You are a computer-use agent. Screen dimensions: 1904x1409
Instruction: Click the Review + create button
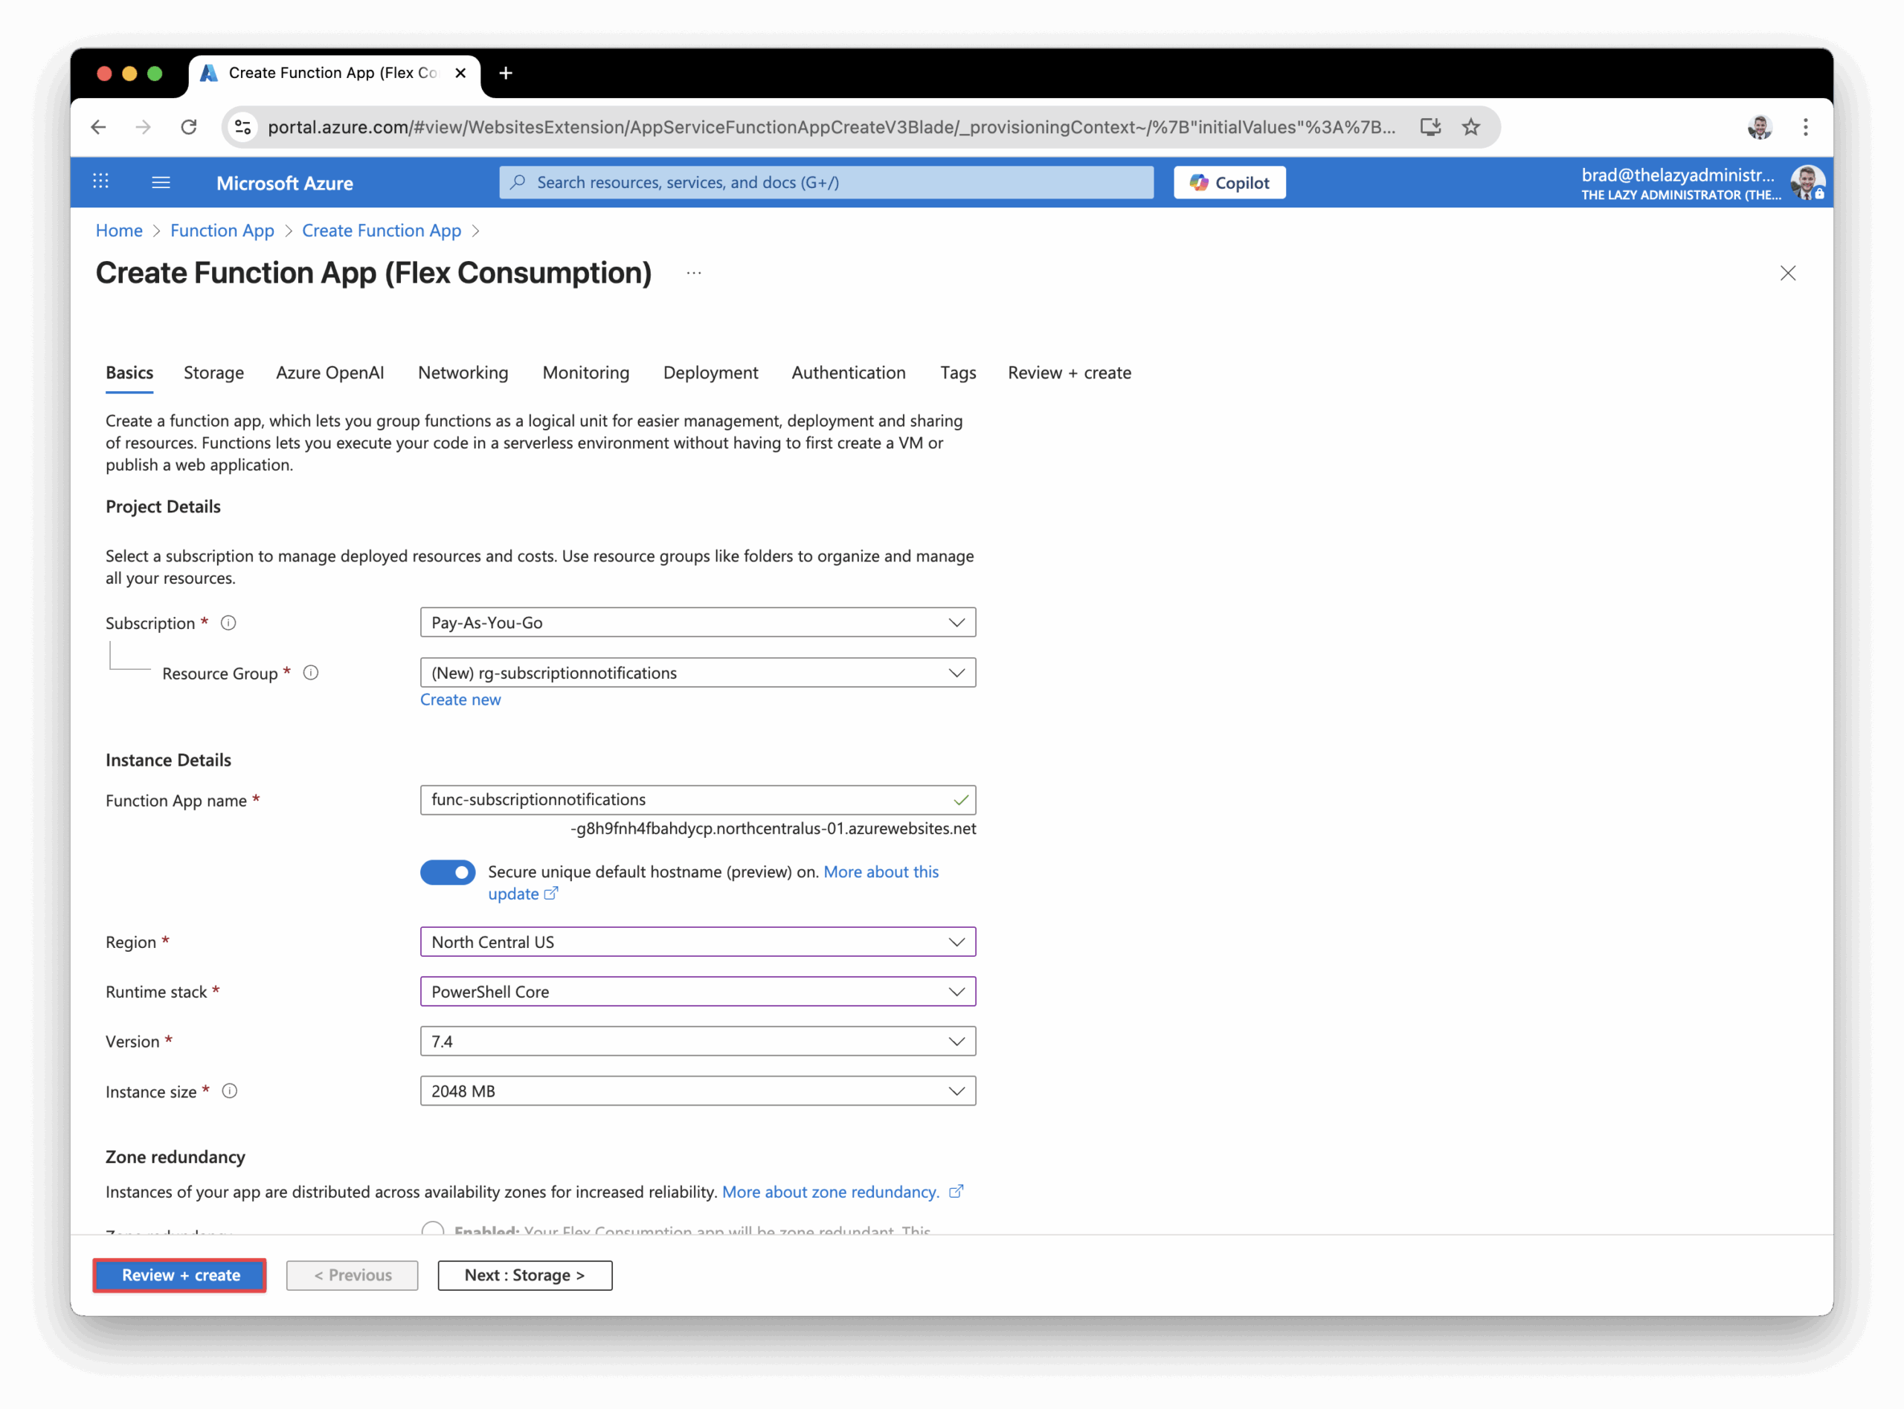(x=180, y=1275)
